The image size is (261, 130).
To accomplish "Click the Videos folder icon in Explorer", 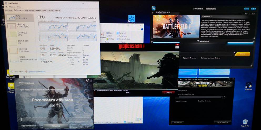I will coord(24,77).
